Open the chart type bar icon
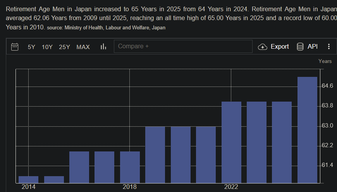The image size is (337, 192). (x=103, y=46)
